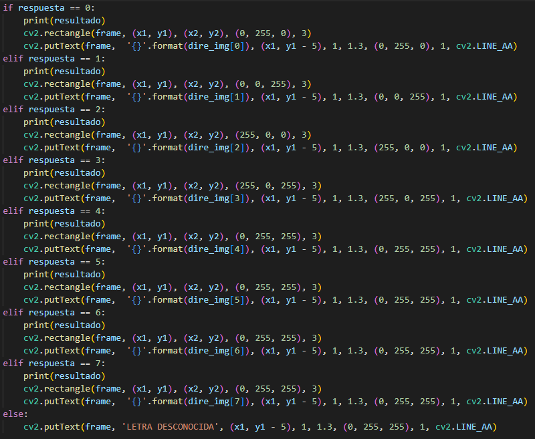The width and height of the screenshot is (535, 439).
Task: Click cv2.LINE_AA at end of dire_img[4] line
Action: tap(497, 249)
